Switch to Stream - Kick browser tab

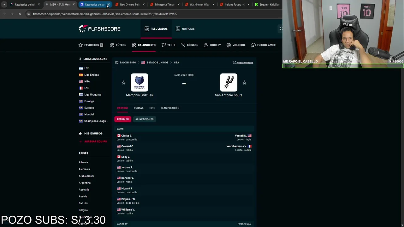click(267, 4)
